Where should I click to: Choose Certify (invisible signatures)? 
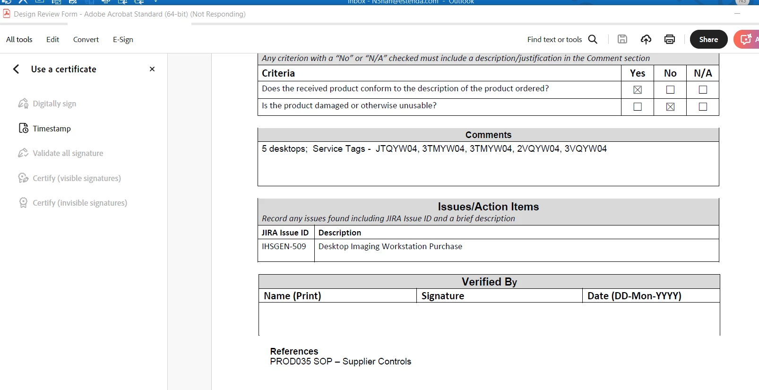(x=73, y=203)
